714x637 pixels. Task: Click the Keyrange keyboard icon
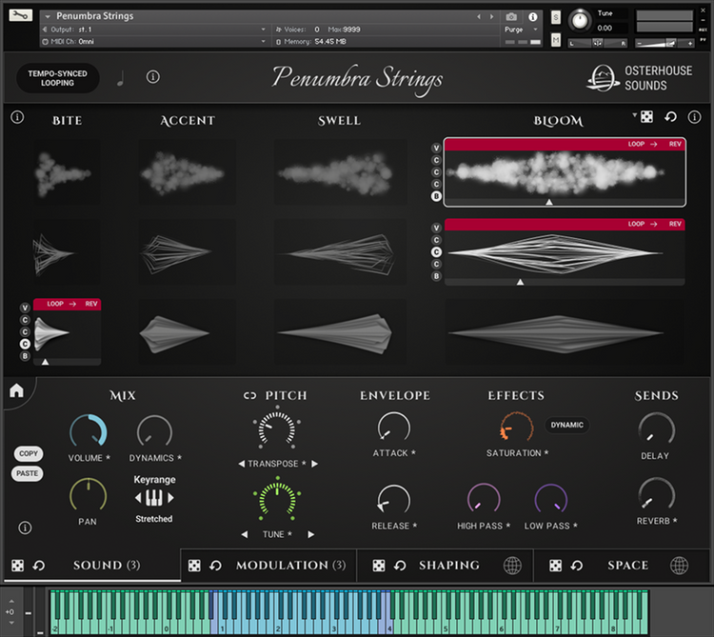pyautogui.click(x=154, y=498)
